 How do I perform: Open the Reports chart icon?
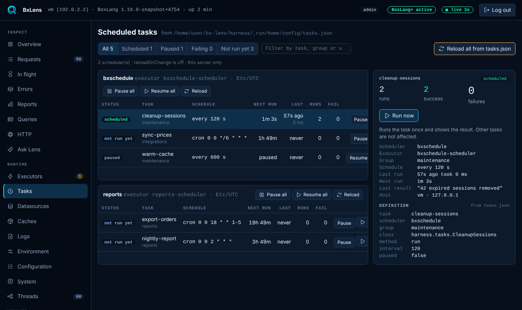pyautogui.click(x=10, y=104)
